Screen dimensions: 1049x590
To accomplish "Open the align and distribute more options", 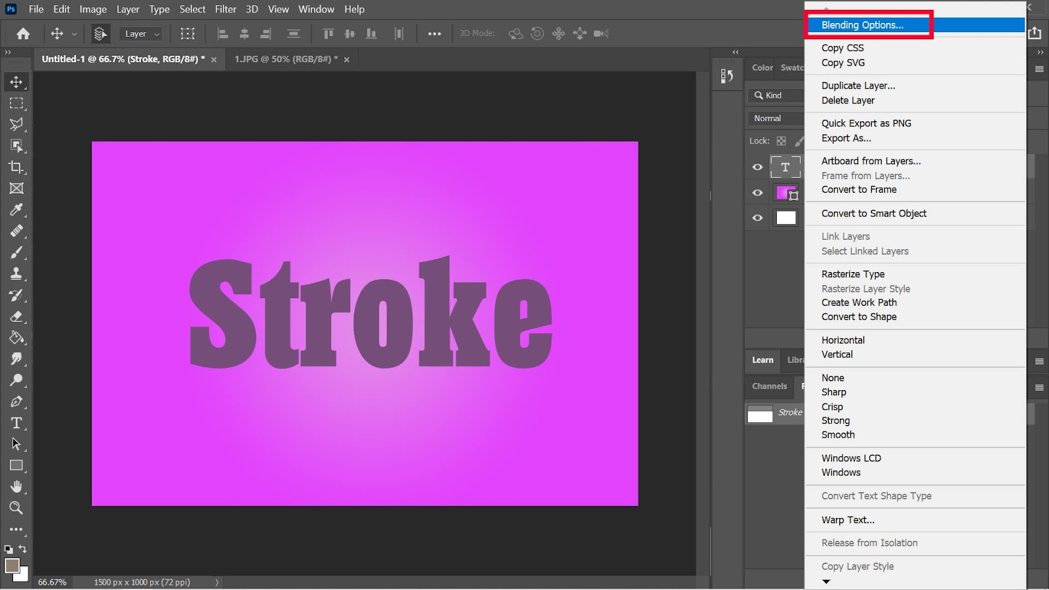I will point(434,33).
